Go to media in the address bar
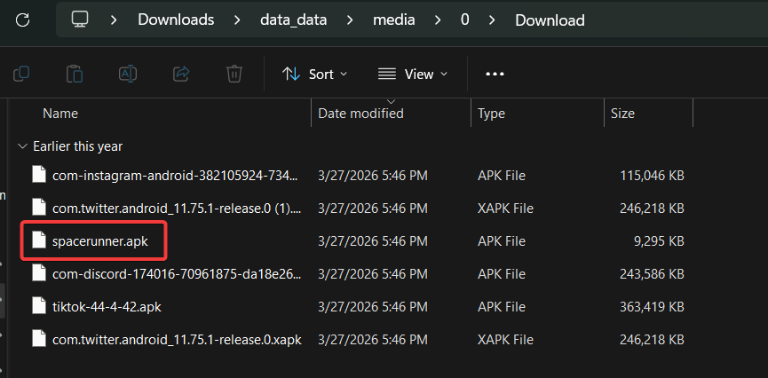This screenshot has width=768, height=378. 394,20
